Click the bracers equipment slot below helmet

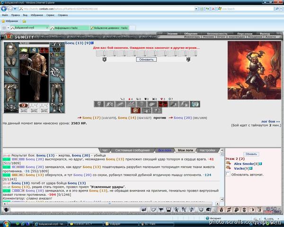click(11, 62)
